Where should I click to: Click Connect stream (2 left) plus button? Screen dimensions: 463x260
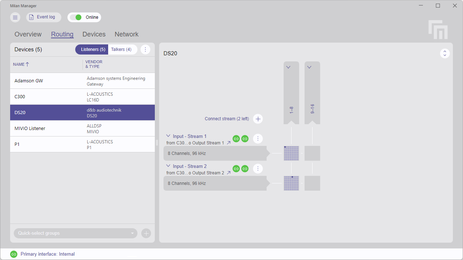pyautogui.click(x=258, y=118)
